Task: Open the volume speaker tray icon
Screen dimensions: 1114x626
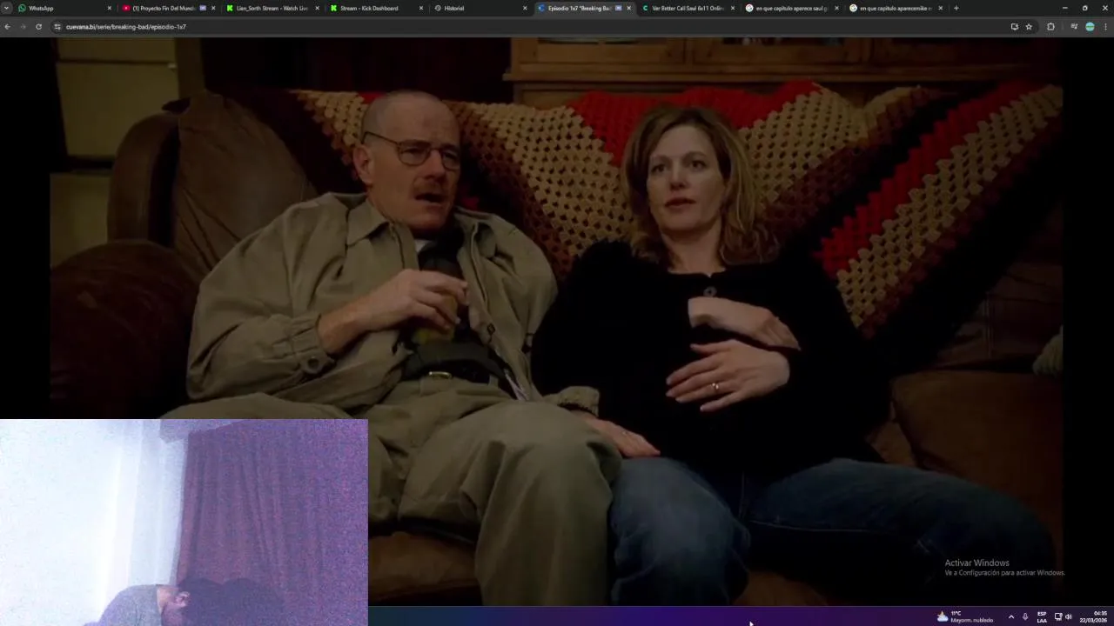Action: (x=1068, y=616)
